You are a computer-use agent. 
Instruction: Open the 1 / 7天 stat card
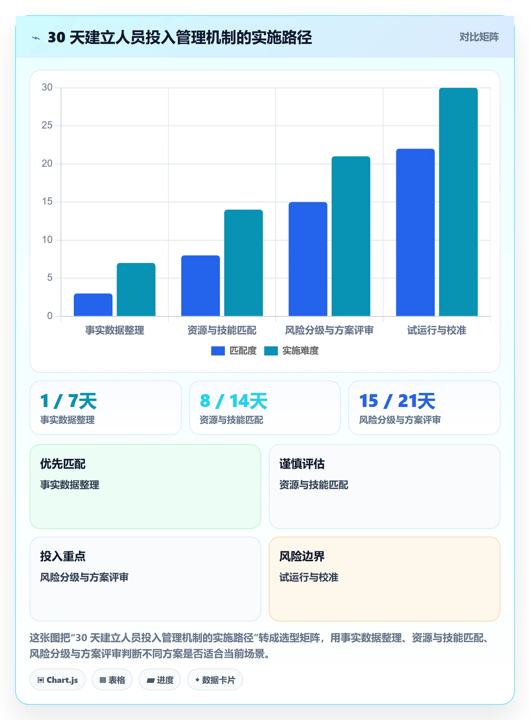[106, 408]
